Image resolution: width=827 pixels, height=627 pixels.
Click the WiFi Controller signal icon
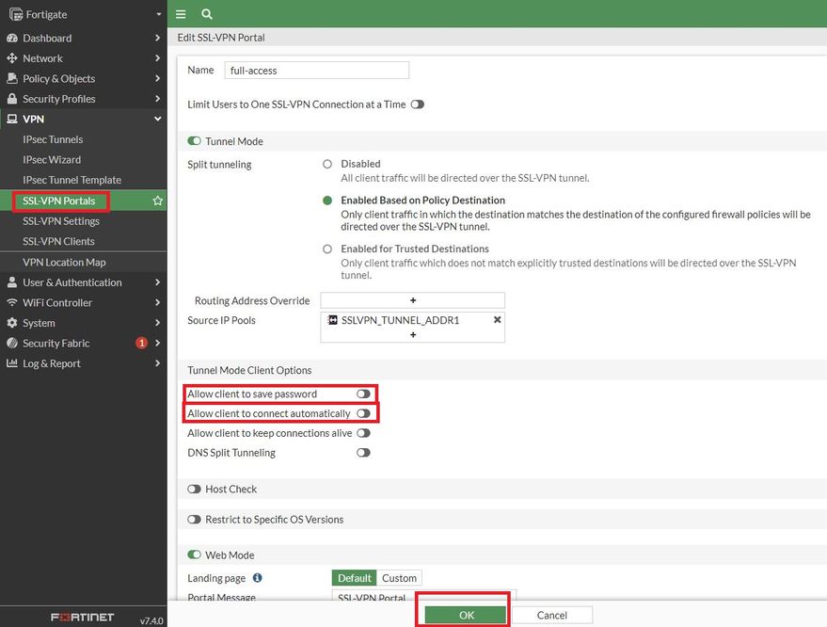(12, 302)
